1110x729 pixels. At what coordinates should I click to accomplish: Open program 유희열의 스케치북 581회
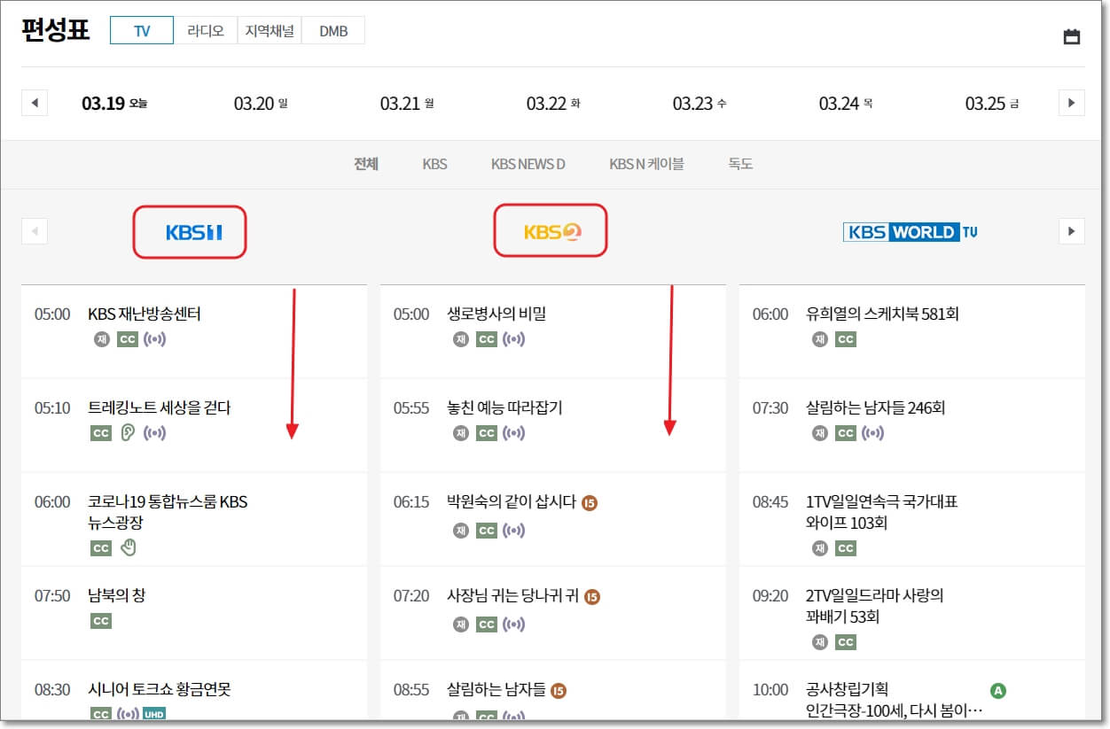(x=882, y=314)
